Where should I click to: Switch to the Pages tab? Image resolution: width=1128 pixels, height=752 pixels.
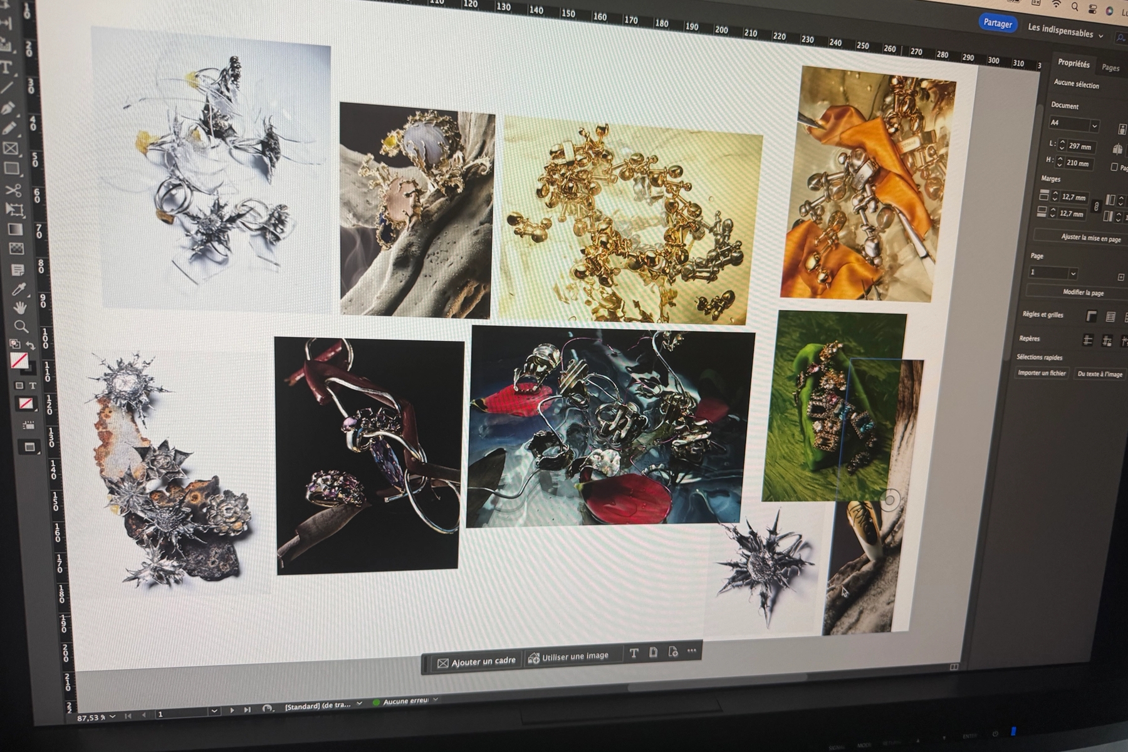(x=1110, y=68)
